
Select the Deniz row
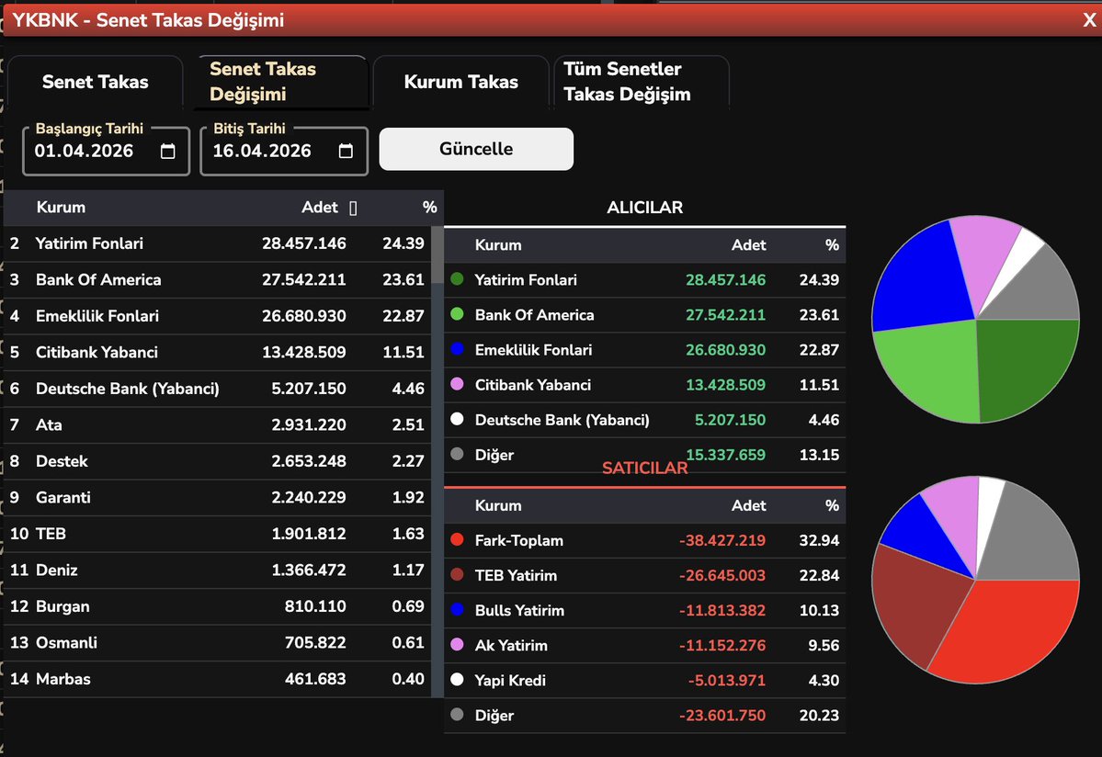pos(217,571)
